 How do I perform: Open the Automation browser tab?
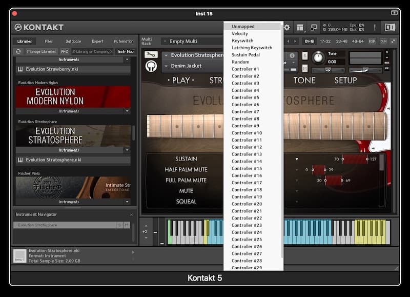[124, 42]
